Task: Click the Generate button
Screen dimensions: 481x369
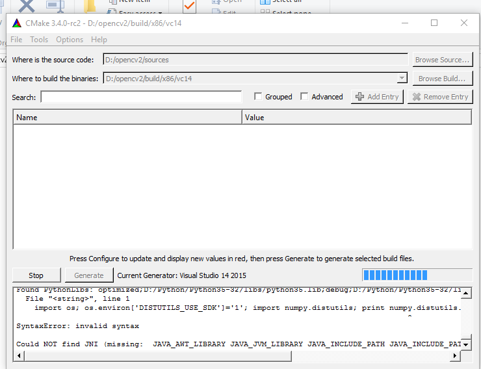Action: [89, 275]
